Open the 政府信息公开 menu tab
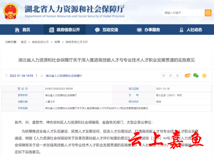The image size is (214, 159). click(64, 30)
